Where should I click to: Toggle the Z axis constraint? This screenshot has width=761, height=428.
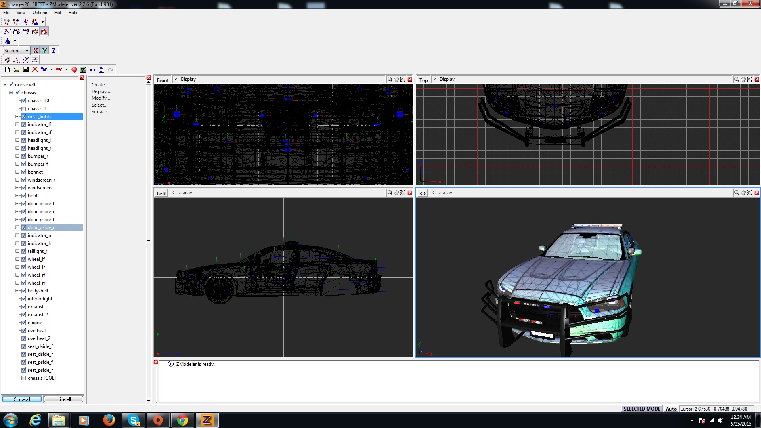54,50
